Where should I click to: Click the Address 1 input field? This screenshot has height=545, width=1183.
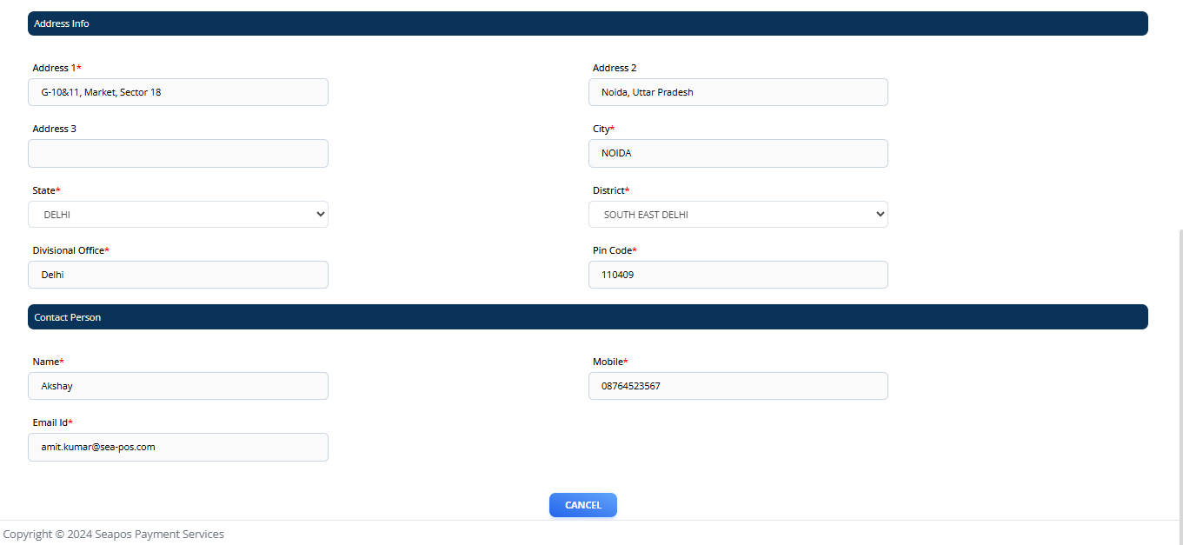click(x=177, y=92)
